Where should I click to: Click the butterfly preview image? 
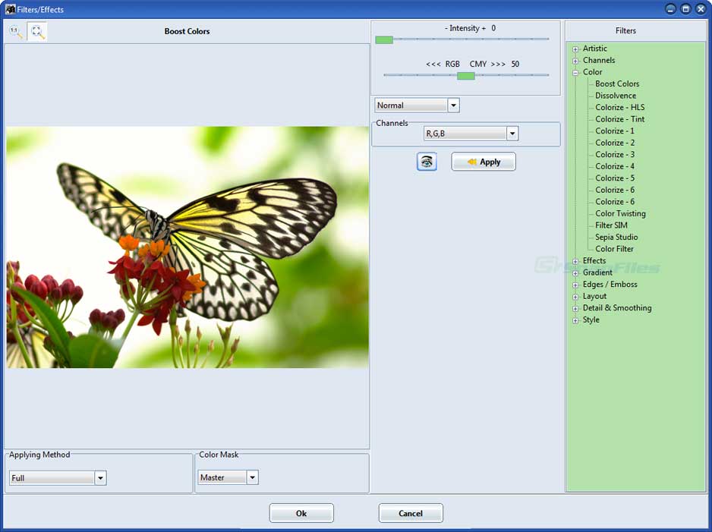click(187, 248)
